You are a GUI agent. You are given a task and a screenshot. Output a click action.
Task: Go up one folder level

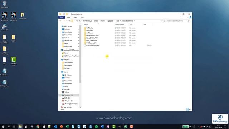(69, 21)
